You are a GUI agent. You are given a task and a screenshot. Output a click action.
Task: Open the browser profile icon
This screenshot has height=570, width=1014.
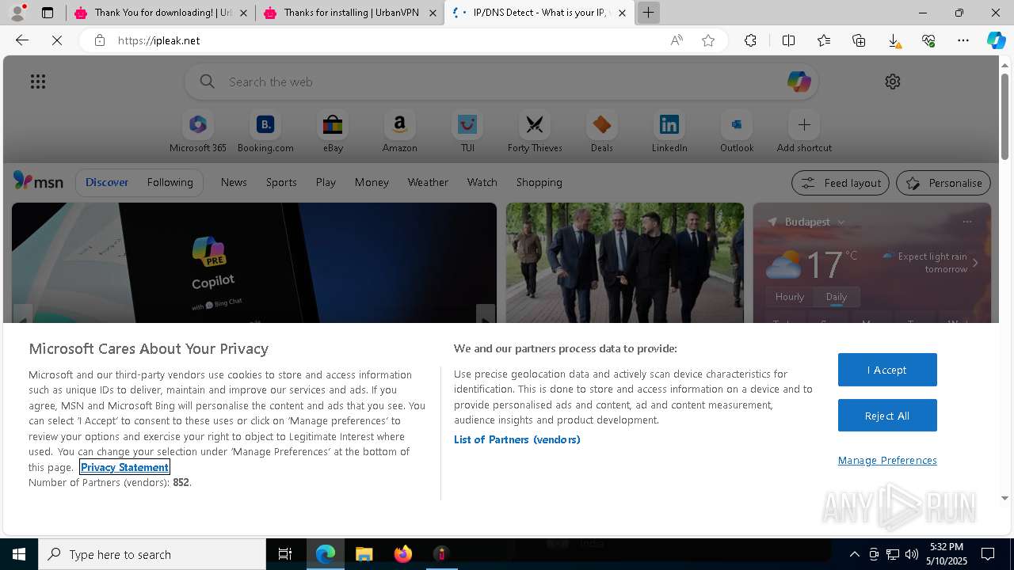click(x=17, y=13)
